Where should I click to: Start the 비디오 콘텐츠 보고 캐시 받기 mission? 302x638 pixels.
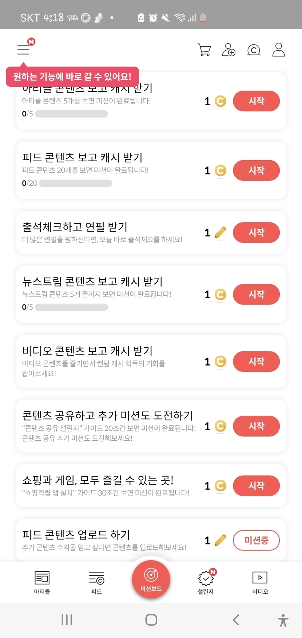pos(256,362)
